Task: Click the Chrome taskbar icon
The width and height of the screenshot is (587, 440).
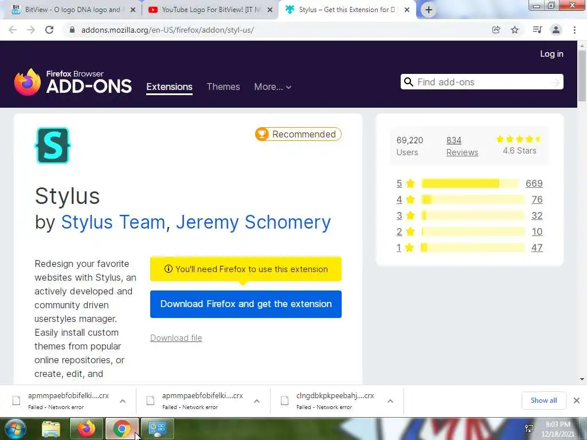Action: pyautogui.click(x=122, y=429)
